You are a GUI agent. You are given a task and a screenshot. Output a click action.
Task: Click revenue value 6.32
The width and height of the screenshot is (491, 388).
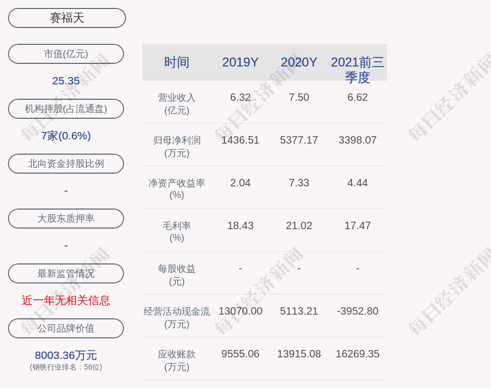(241, 97)
